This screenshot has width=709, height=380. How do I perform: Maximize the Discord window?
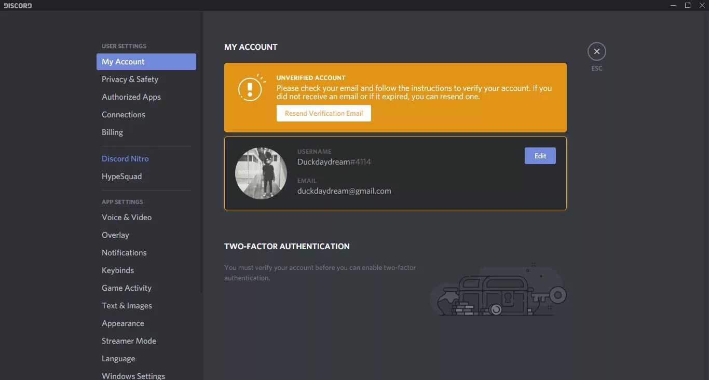(x=688, y=6)
